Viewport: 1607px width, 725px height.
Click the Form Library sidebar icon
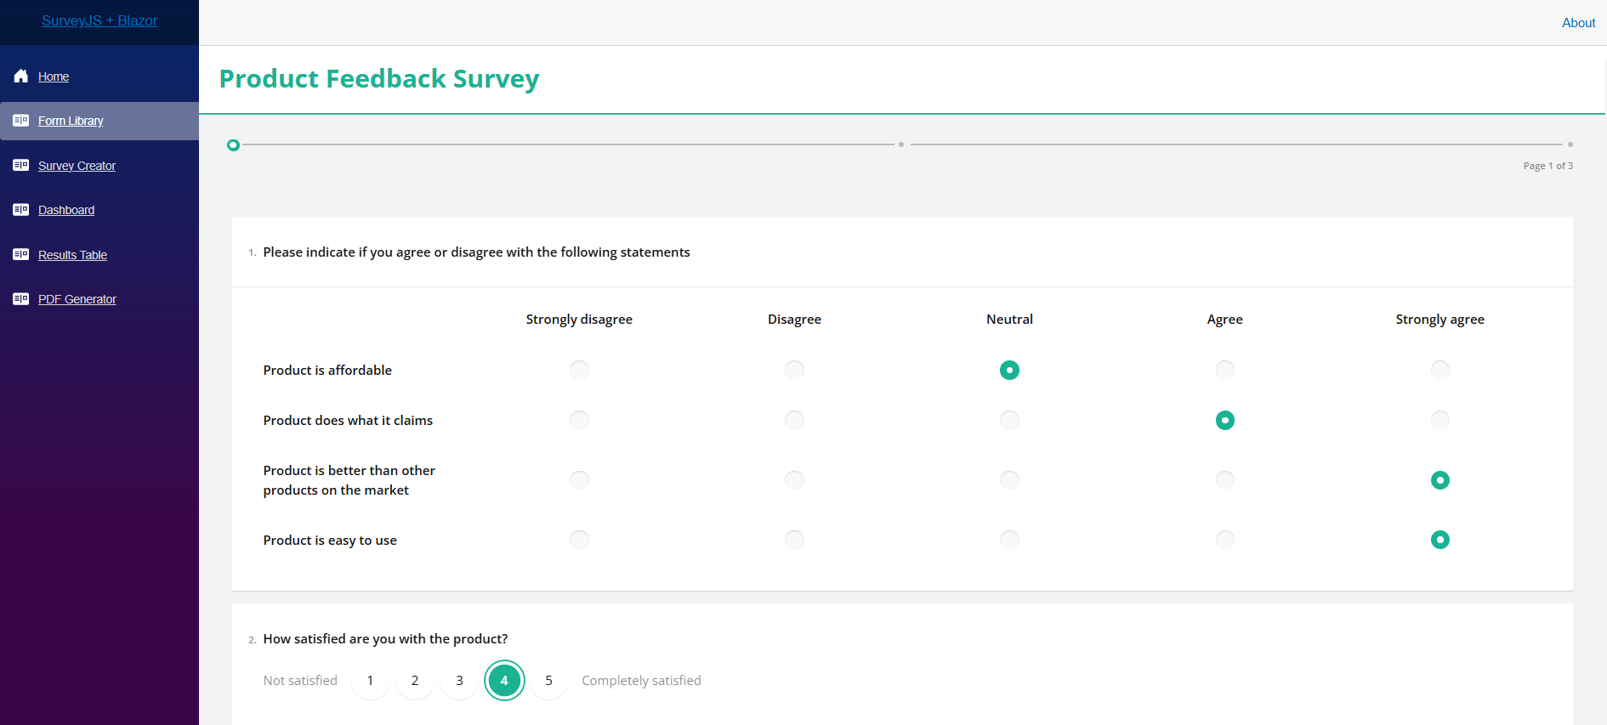point(21,121)
